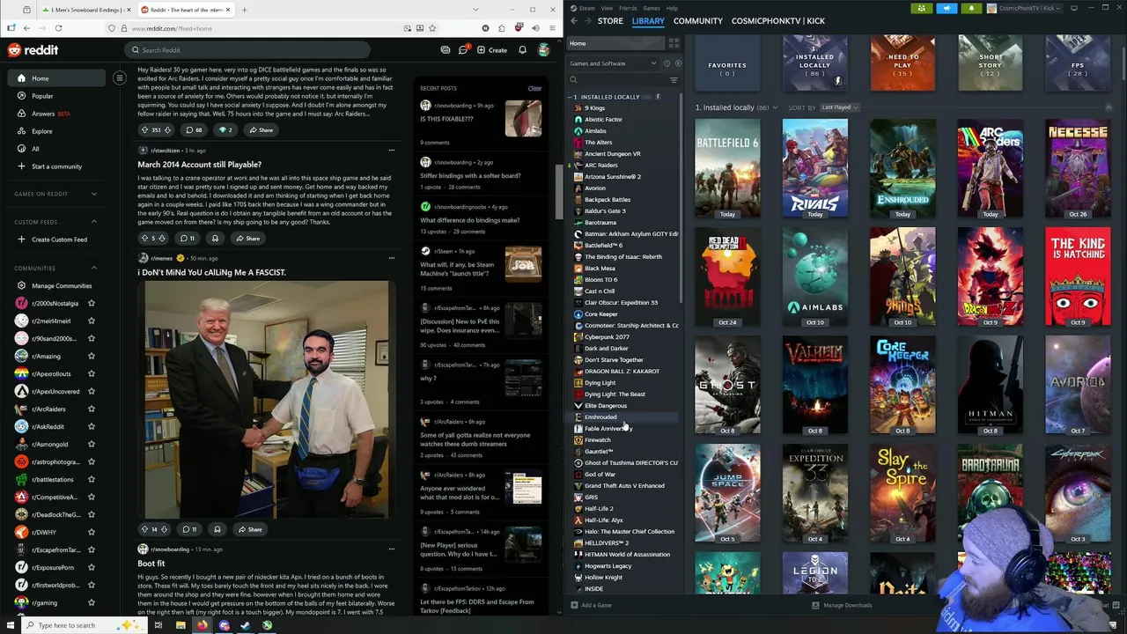Open Reddit user avatar menu

(x=545, y=50)
